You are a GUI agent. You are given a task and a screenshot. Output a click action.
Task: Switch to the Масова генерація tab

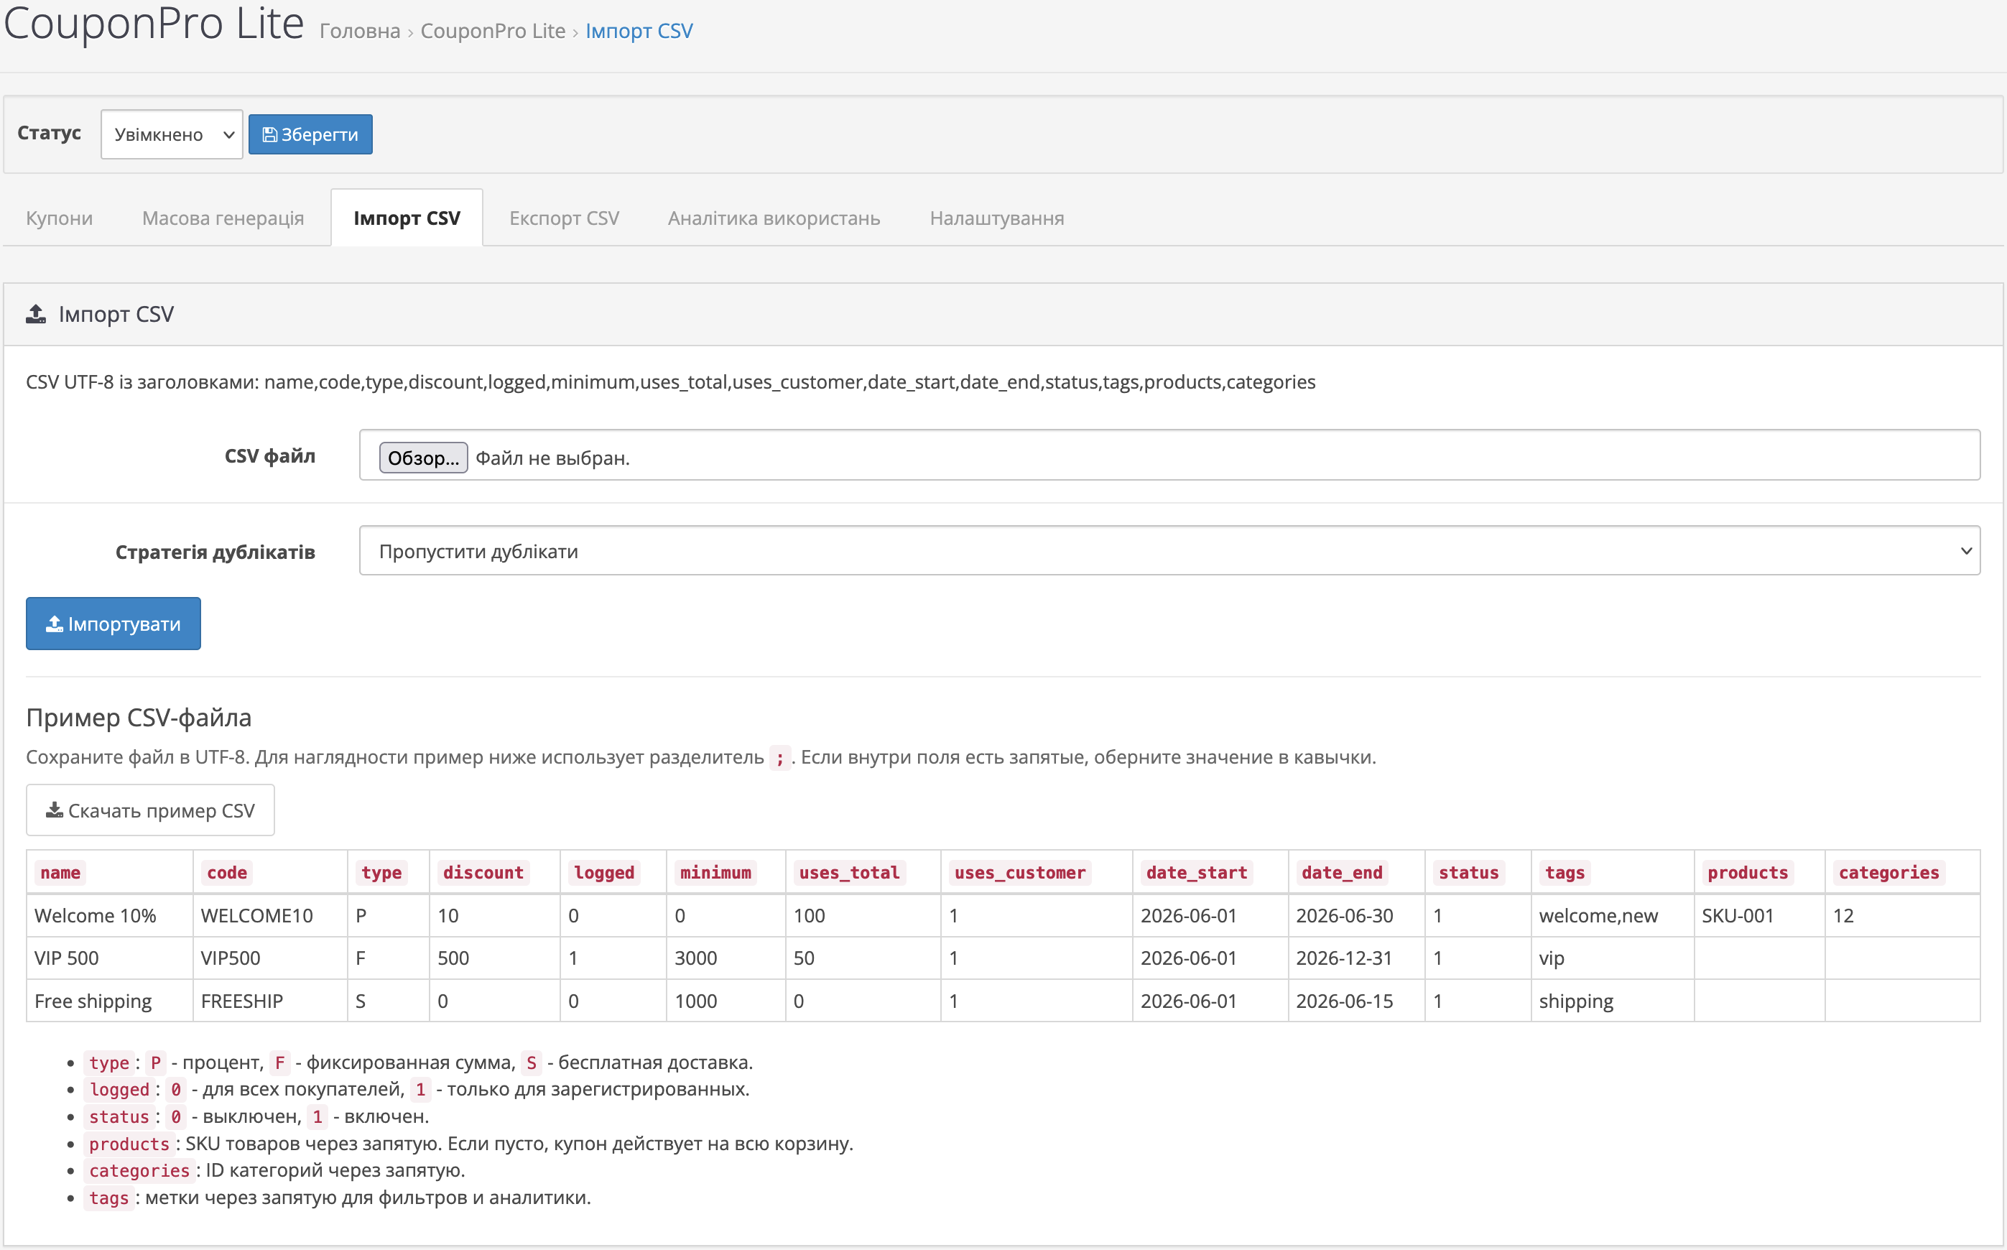tap(223, 218)
